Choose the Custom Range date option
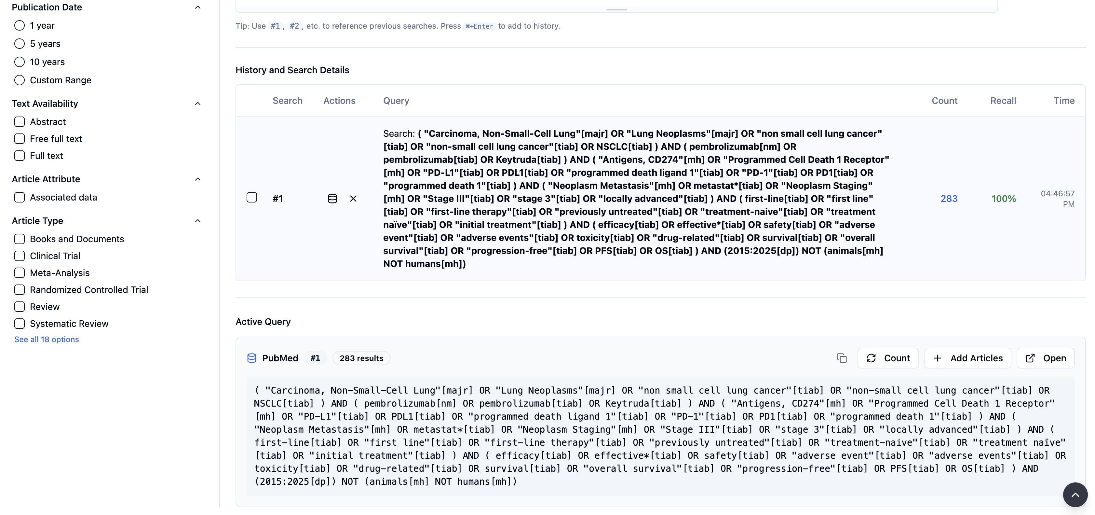The width and height of the screenshot is (1095, 515). (x=20, y=80)
